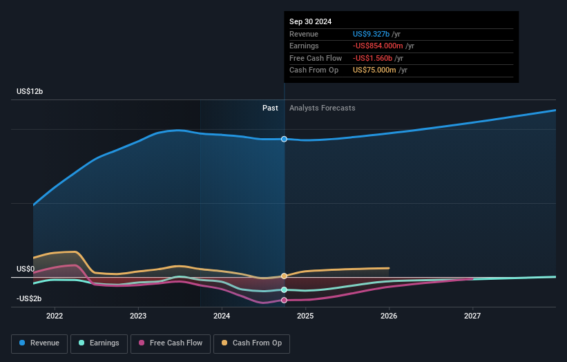Hide the Earnings series via the legend
The width and height of the screenshot is (567, 362).
pos(99,343)
